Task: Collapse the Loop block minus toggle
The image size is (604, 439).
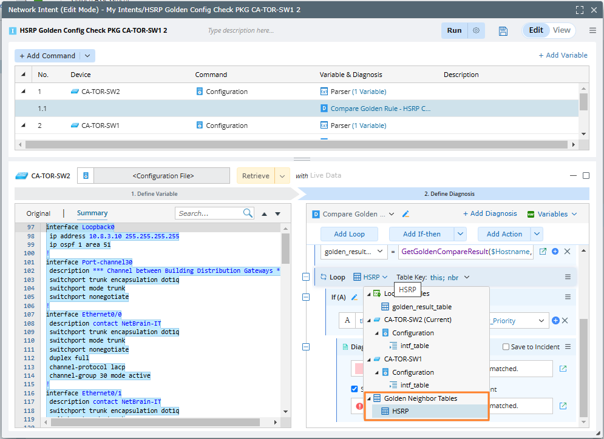Action: click(x=306, y=277)
